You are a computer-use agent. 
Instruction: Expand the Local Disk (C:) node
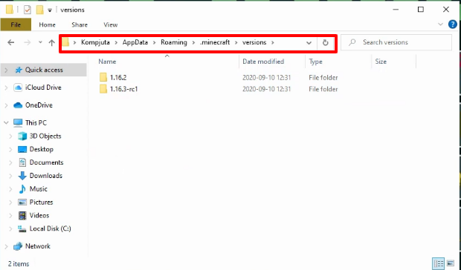[x=10, y=229]
